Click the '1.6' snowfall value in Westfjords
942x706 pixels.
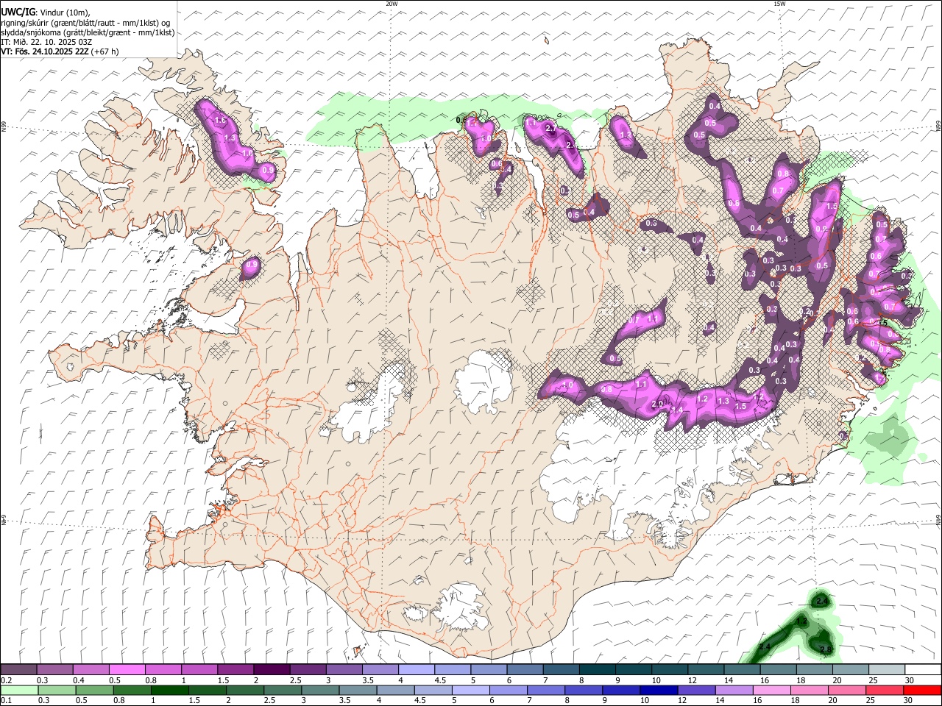pos(219,120)
